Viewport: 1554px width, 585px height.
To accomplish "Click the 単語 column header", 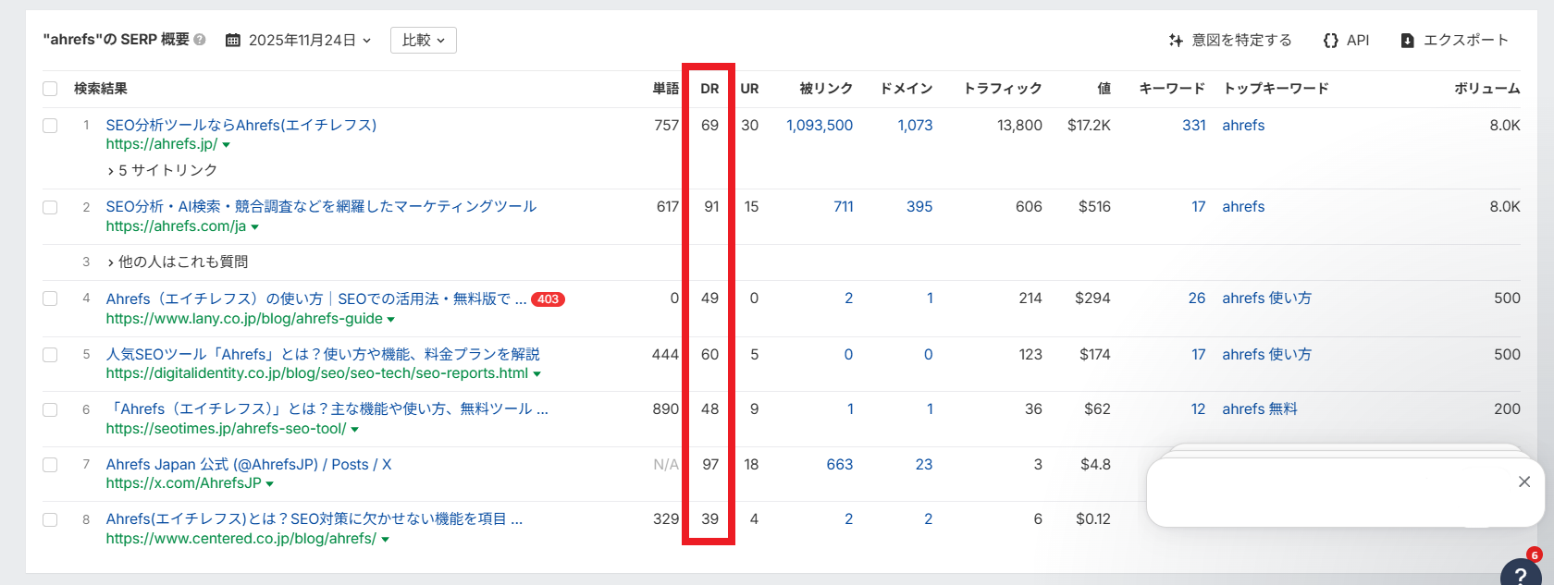I will click(666, 89).
